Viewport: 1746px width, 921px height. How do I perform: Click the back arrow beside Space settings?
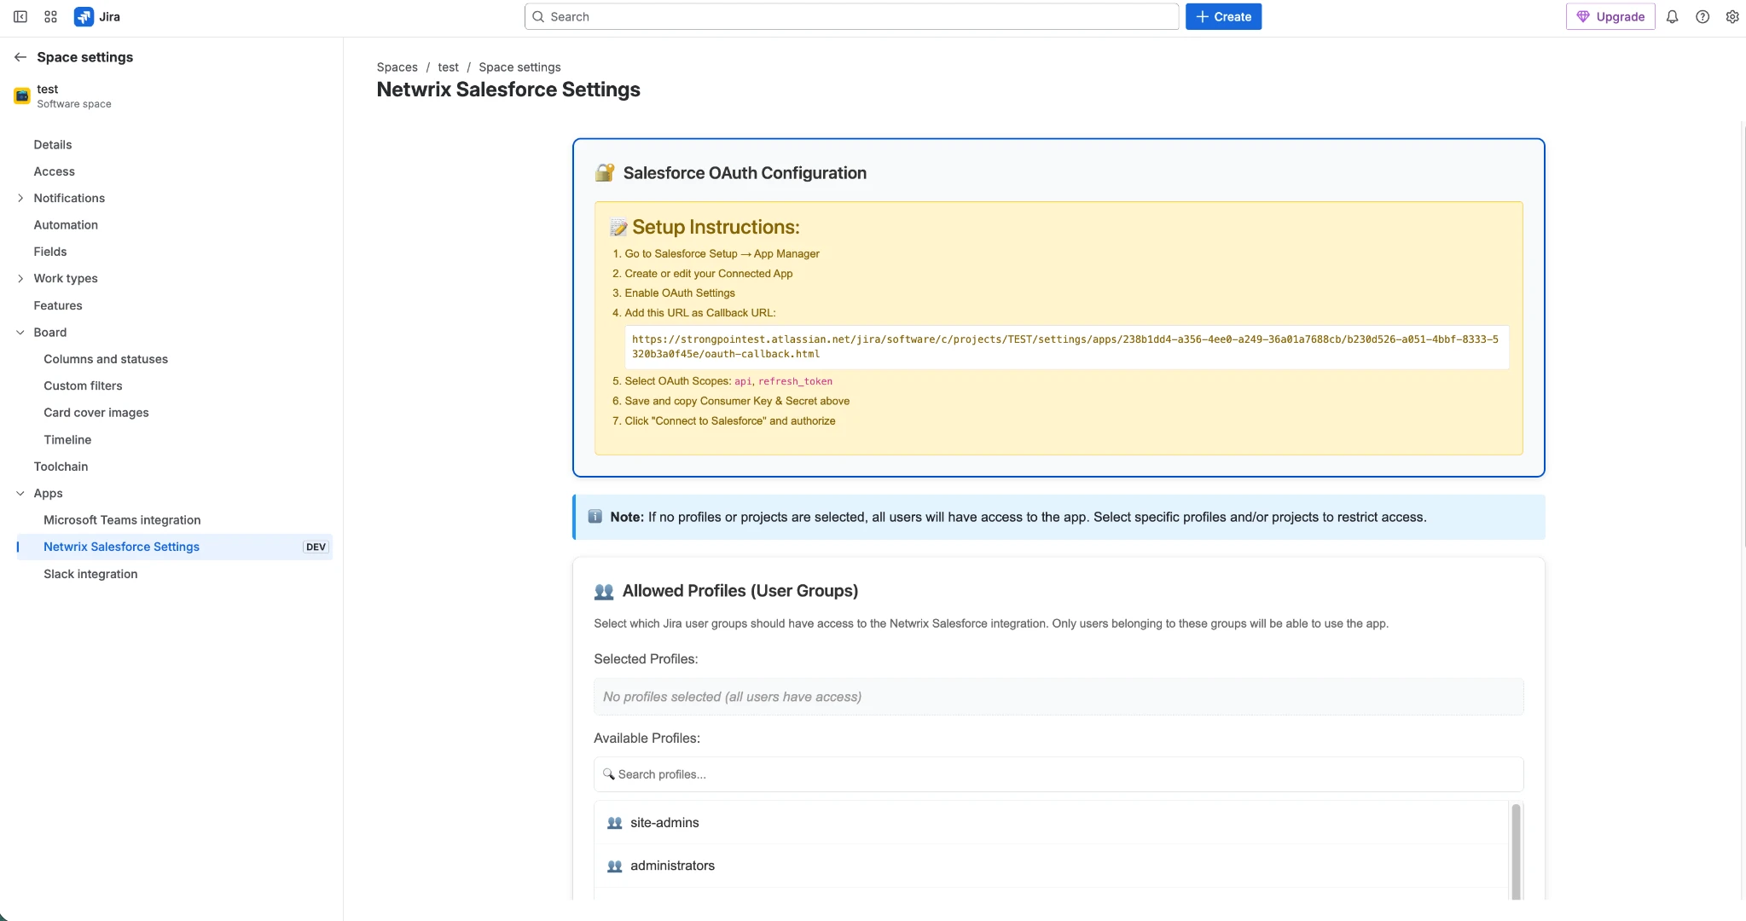[x=20, y=56]
